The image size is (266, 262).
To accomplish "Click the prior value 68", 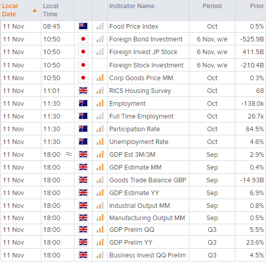I will point(260,91).
